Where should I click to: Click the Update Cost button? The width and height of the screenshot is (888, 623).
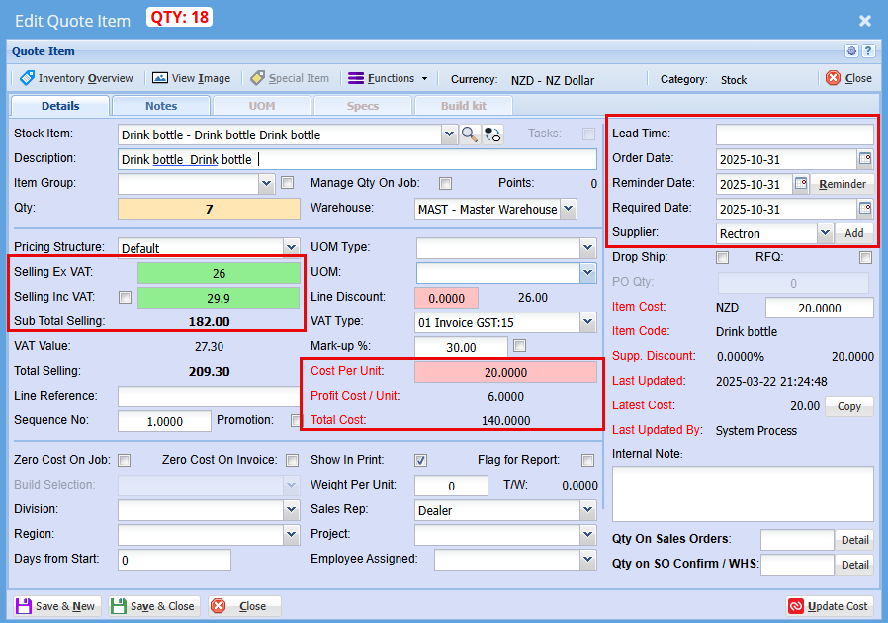click(x=829, y=606)
